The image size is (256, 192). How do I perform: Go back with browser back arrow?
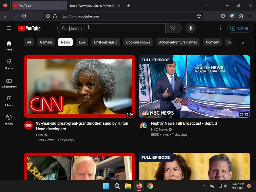(x=6, y=16)
